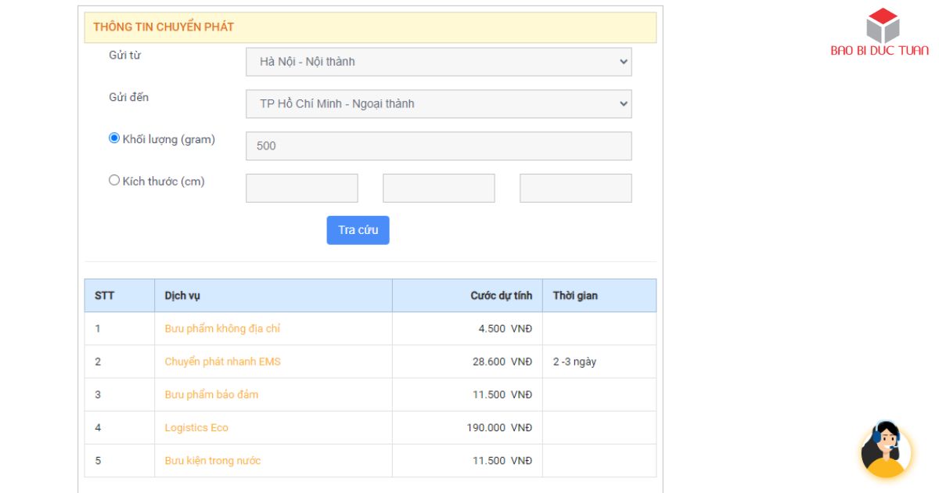Click the first Kích thước dimension field

[x=301, y=188]
